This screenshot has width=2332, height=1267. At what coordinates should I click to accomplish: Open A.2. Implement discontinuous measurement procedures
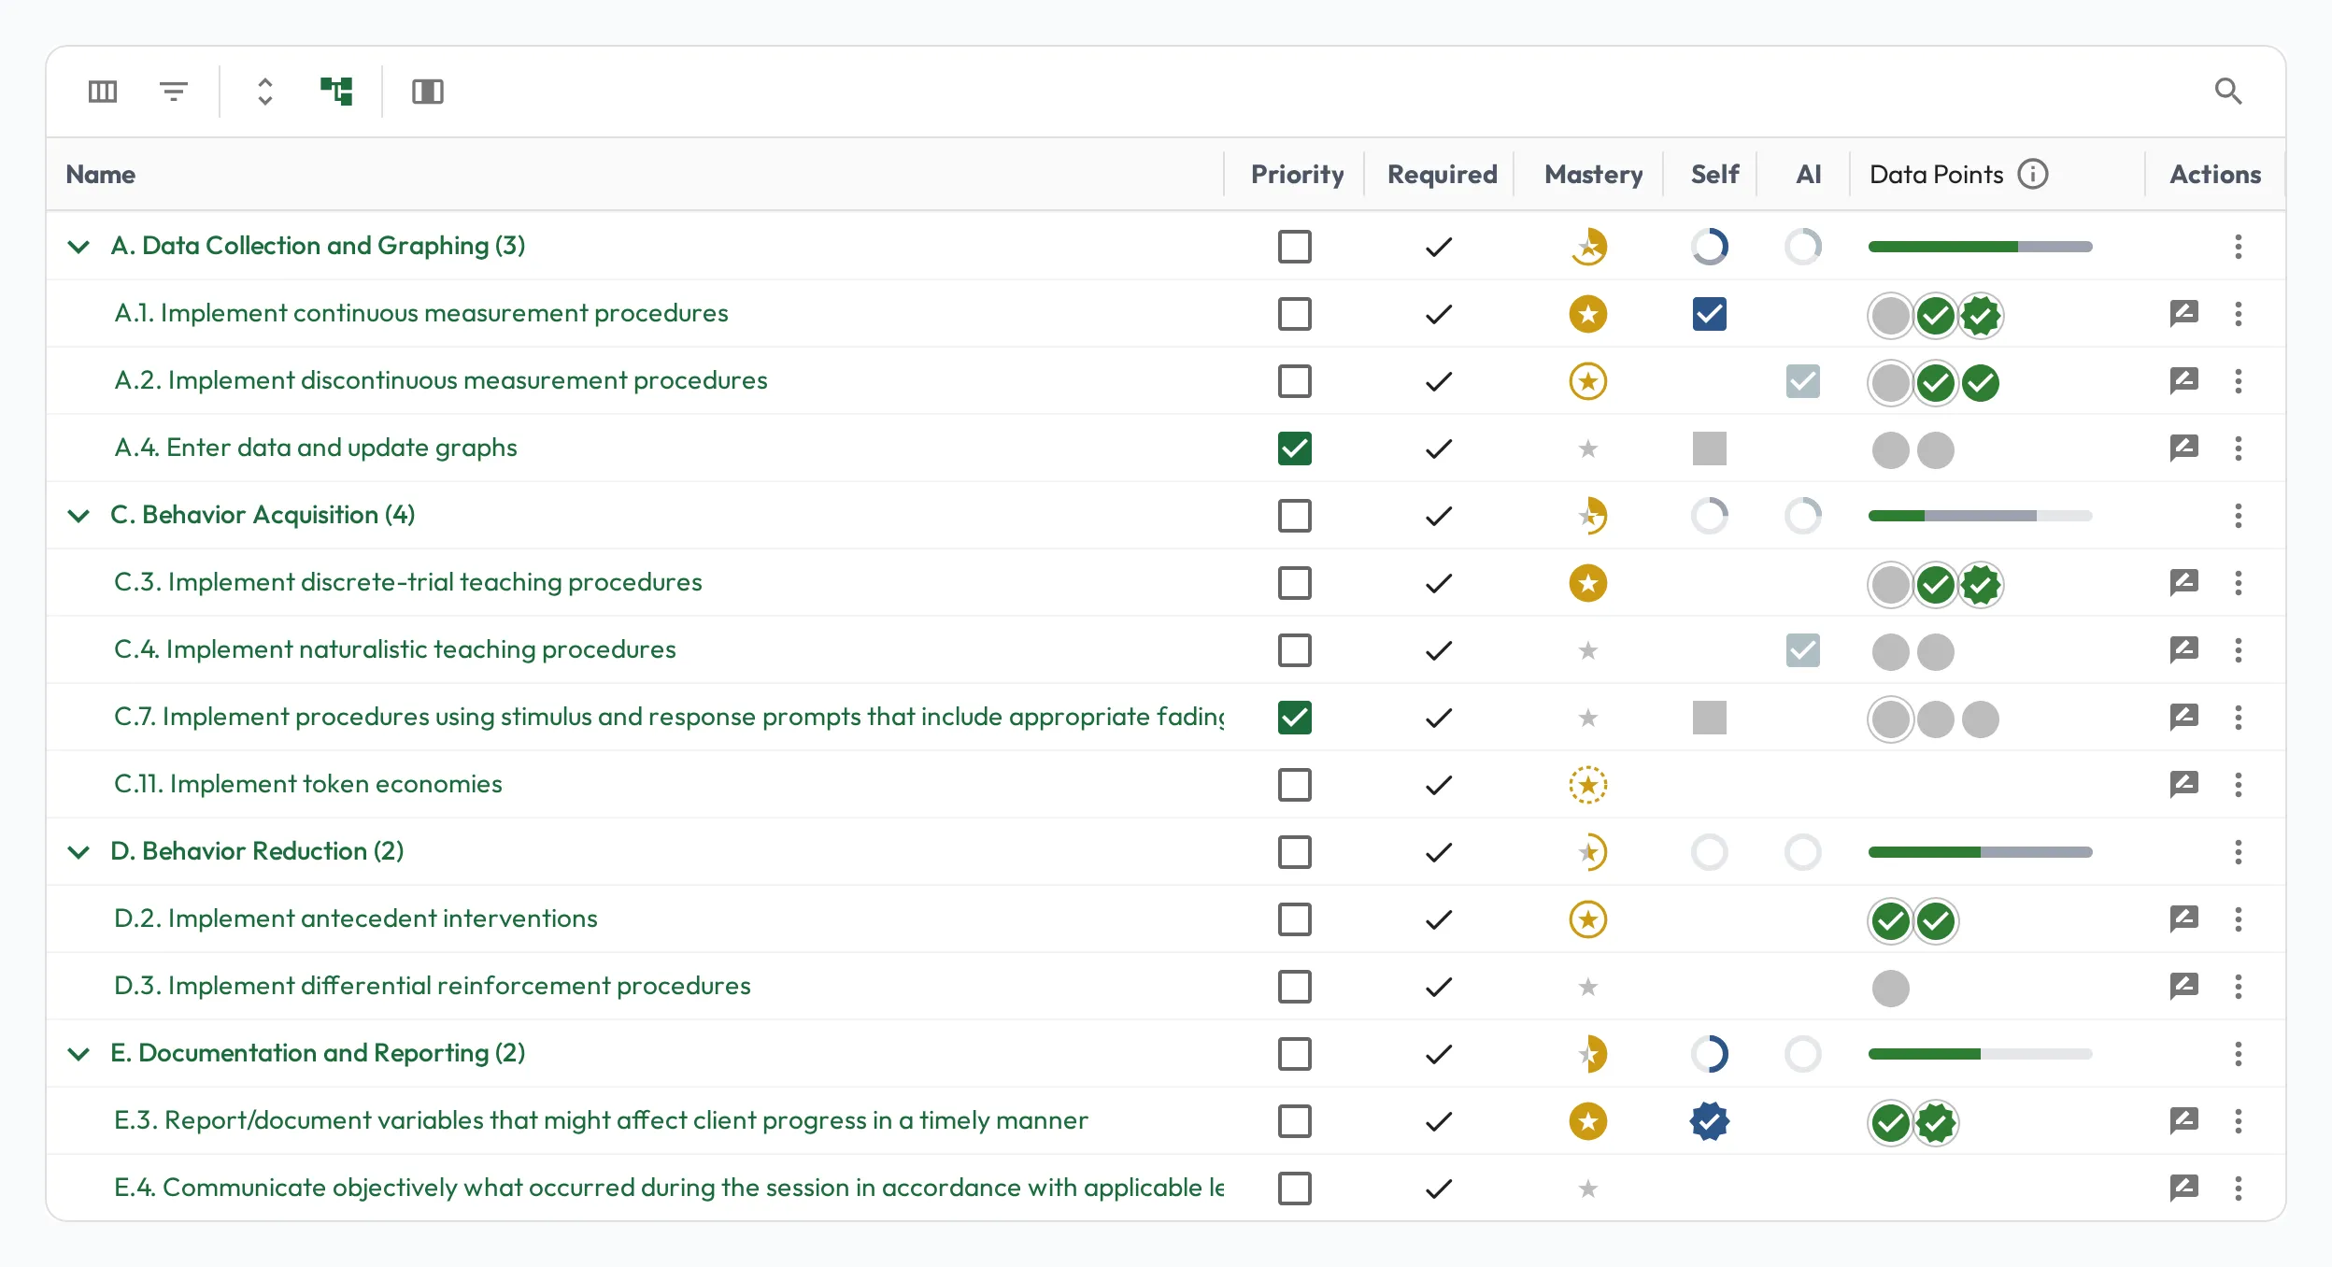(441, 380)
